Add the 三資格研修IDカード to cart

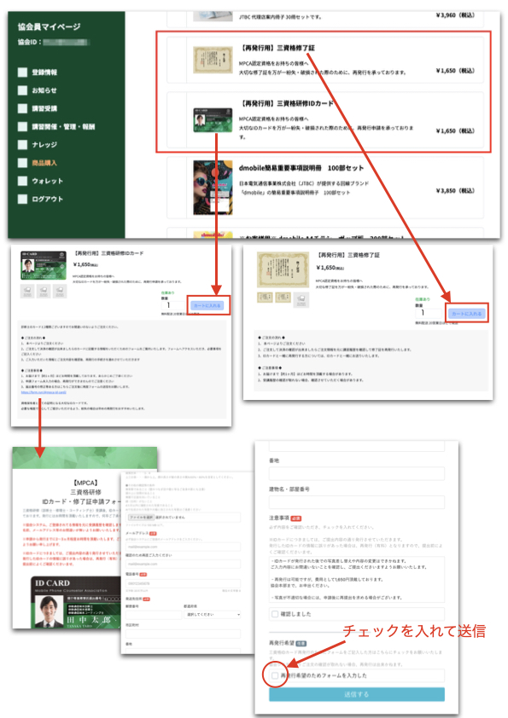pyautogui.click(x=207, y=305)
